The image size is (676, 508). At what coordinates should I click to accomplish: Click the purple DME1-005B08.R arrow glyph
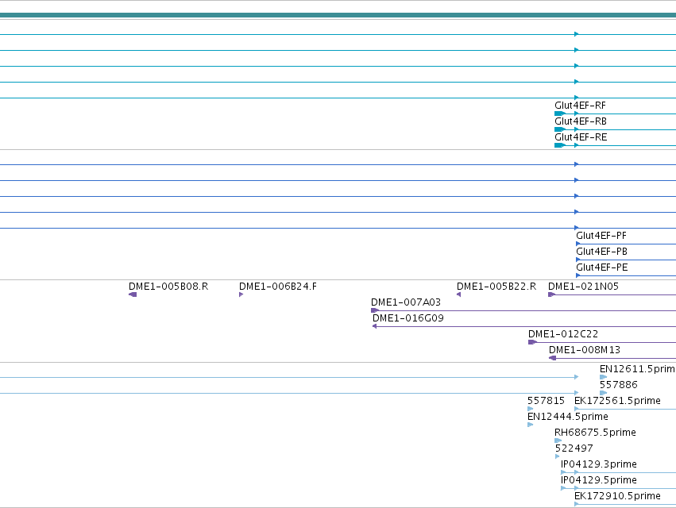[133, 294]
